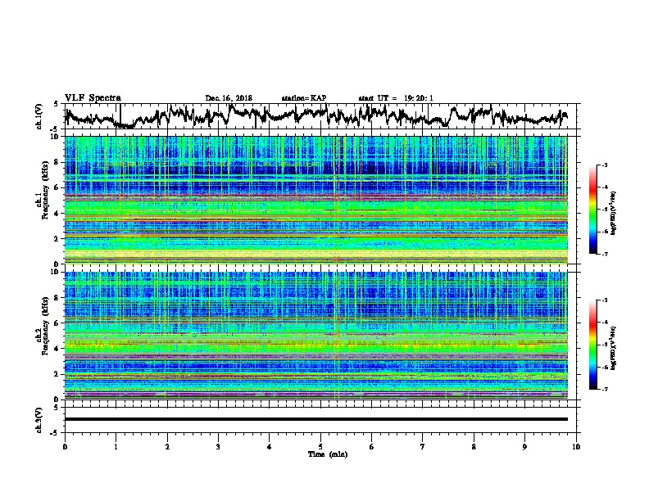Click the ch.1 color scale PSD label

click(x=613, y=213)
